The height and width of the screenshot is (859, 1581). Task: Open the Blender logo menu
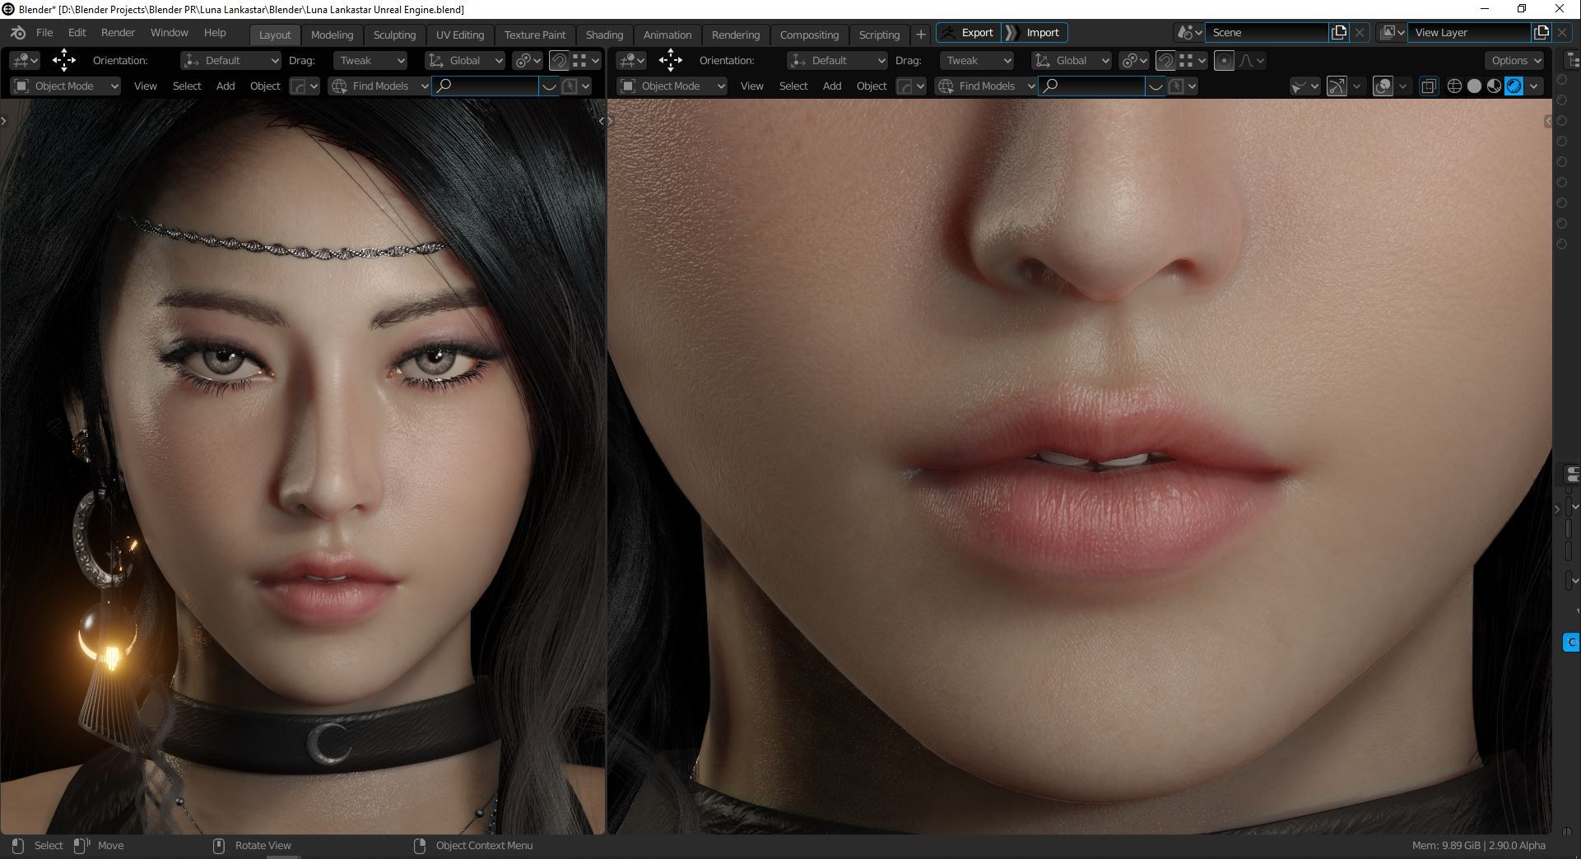18,33
